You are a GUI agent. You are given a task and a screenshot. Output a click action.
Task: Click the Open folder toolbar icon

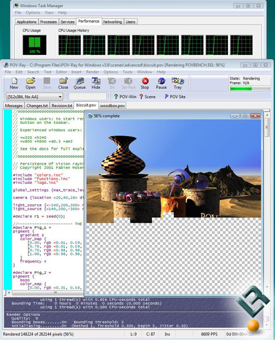(30, 83)
